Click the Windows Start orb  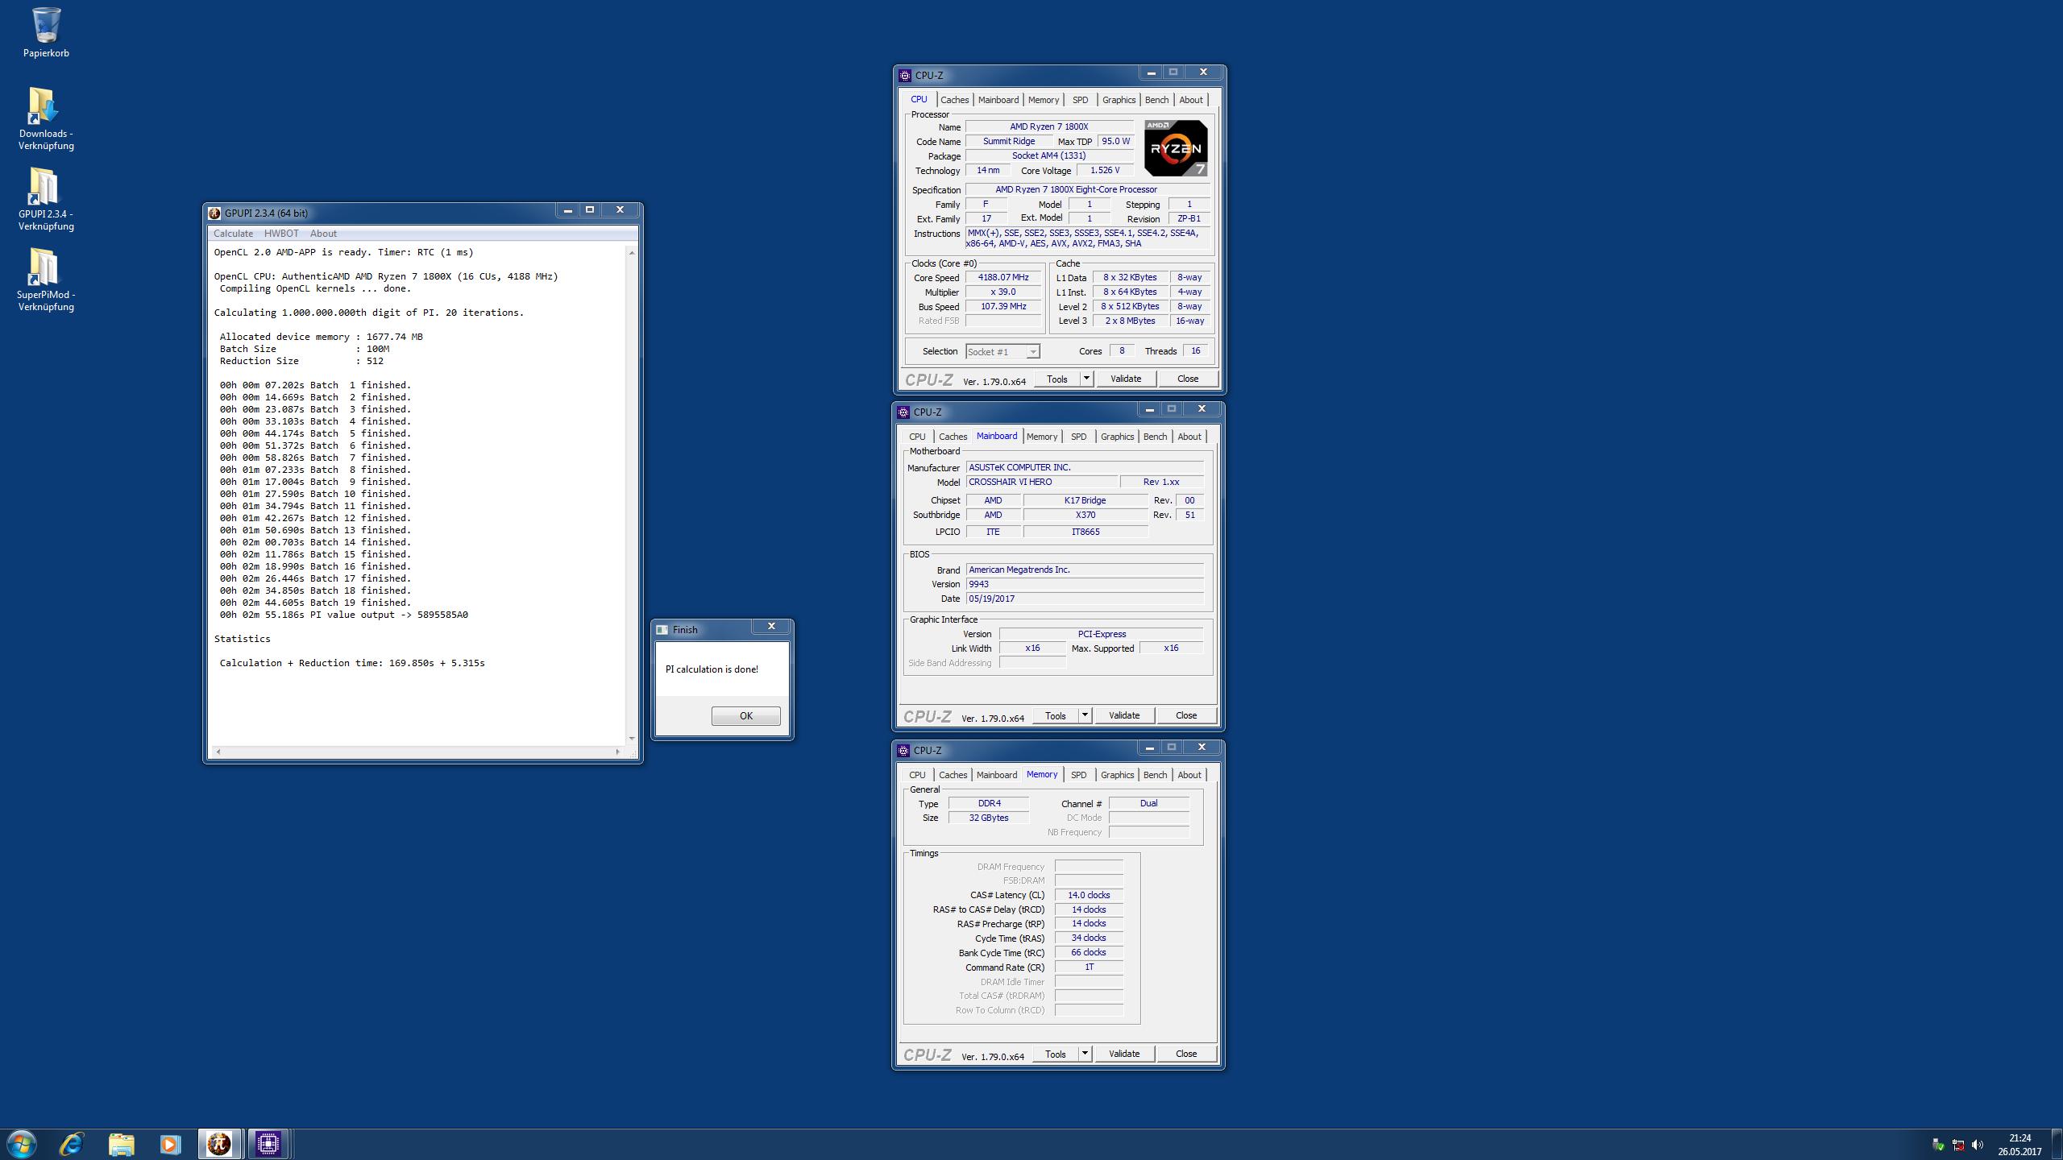point(22,1144)
